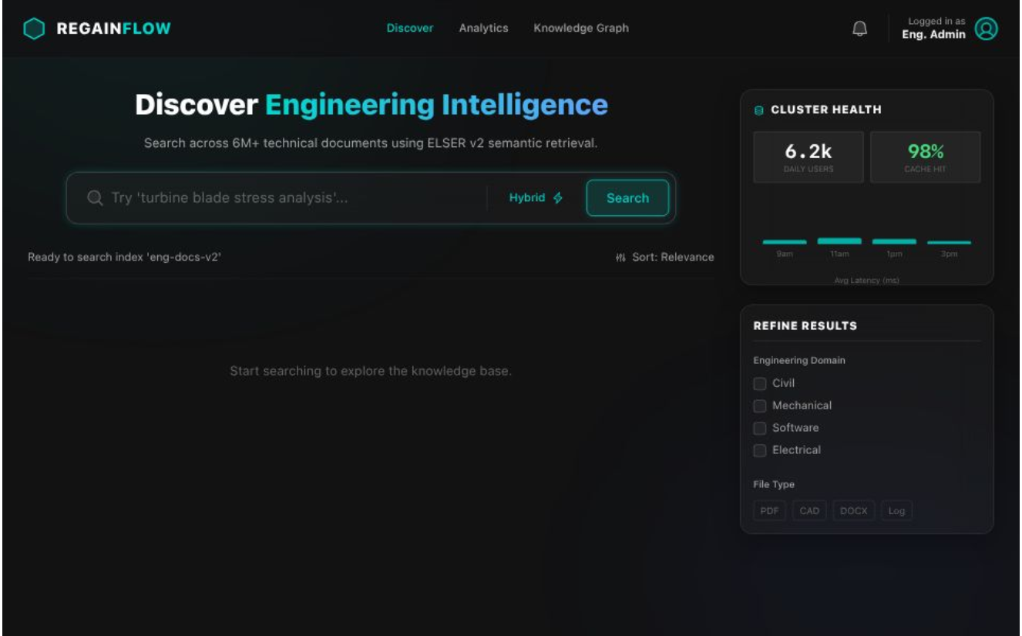1022x636 pixels.
Task: Click inside the search input field
Action: tap(270, 197)
